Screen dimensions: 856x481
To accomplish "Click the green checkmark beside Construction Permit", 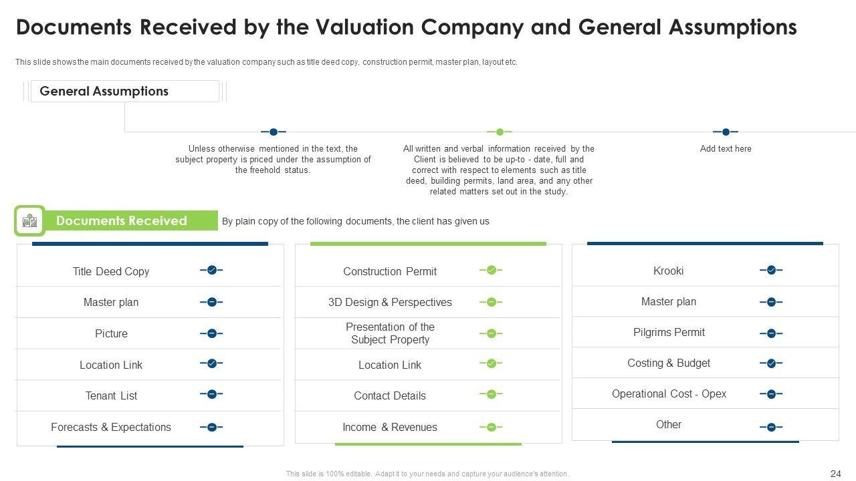I will click(x=491, y=270).
